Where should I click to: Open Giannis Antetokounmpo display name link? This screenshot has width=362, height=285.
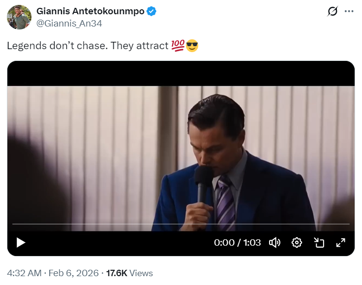pyautogui.click(x=90, y=12)
